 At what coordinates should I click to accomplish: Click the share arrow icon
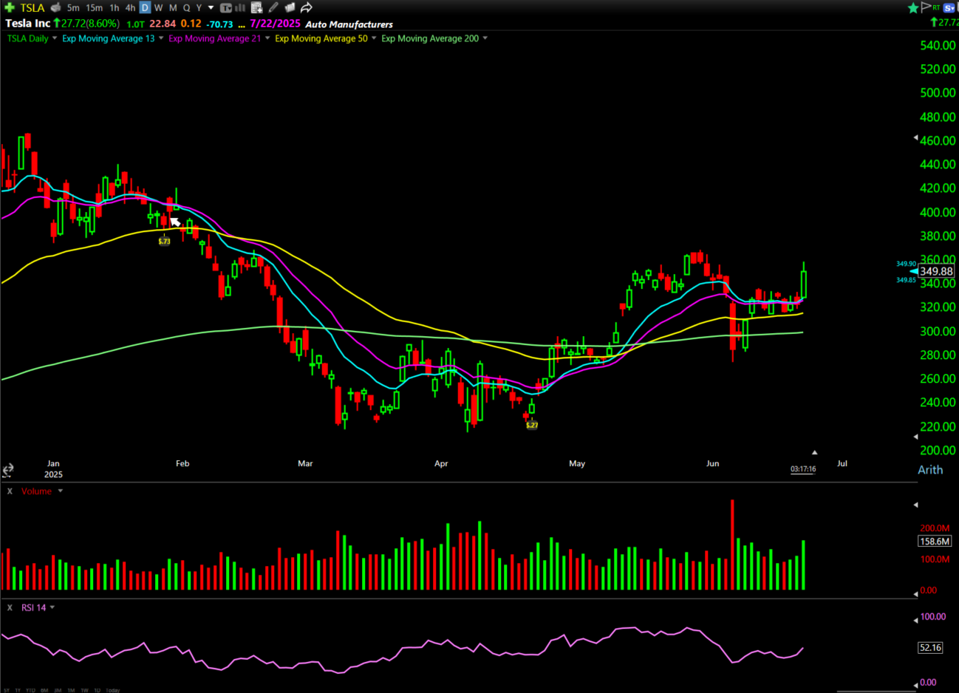click(x=307, y=7)
